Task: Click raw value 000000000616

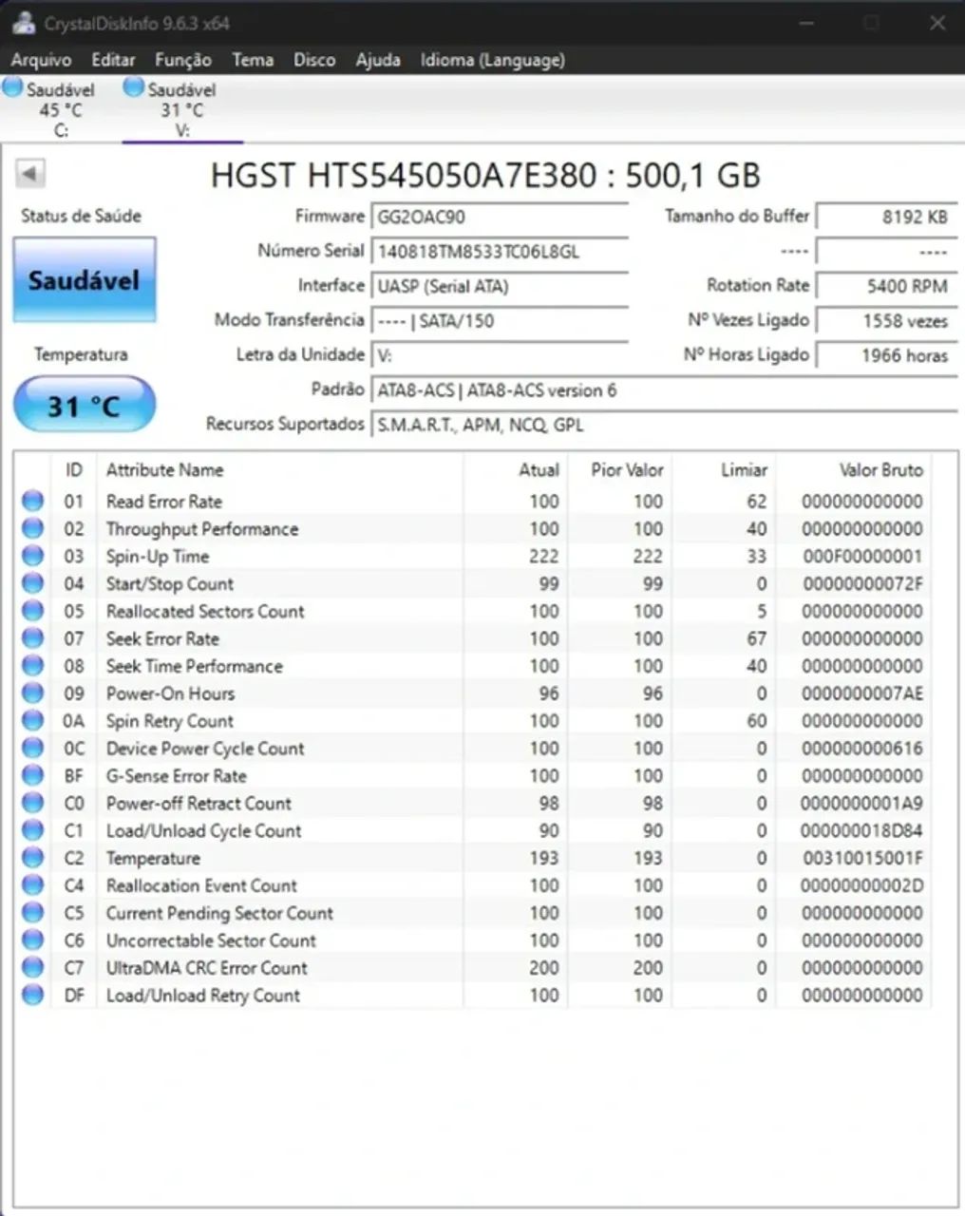Action: click(x=862, y=749)
